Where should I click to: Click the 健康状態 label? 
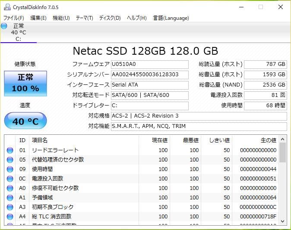click(25, 64)
